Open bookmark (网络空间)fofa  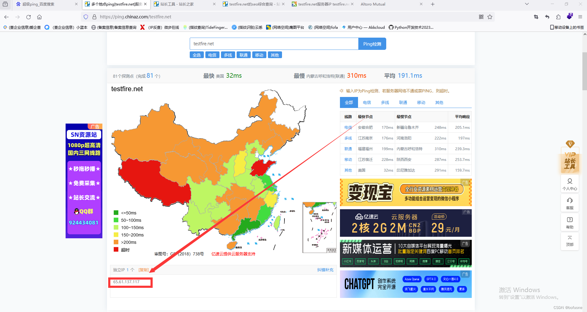point(323,27)
